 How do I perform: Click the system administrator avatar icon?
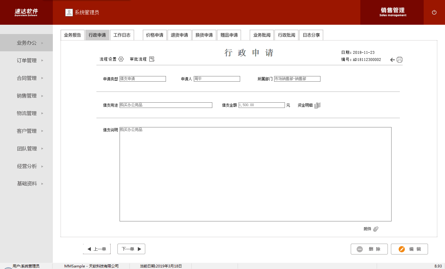(69, 12)
